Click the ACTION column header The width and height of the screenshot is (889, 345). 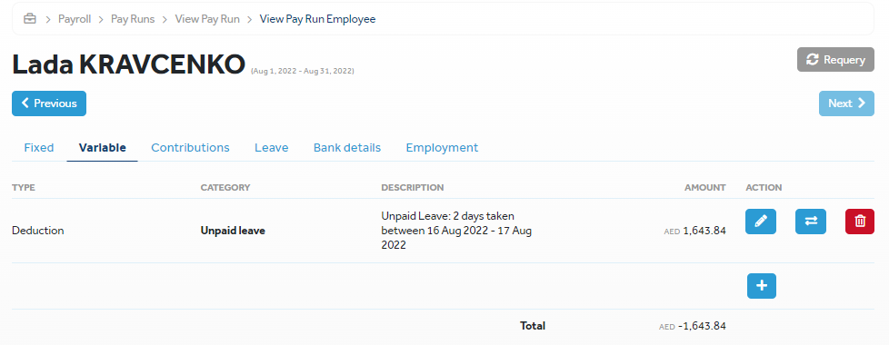point(764,188)
